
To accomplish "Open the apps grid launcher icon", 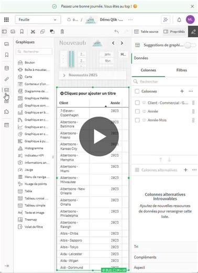I will pyautogui.click(x=6, y=19).
